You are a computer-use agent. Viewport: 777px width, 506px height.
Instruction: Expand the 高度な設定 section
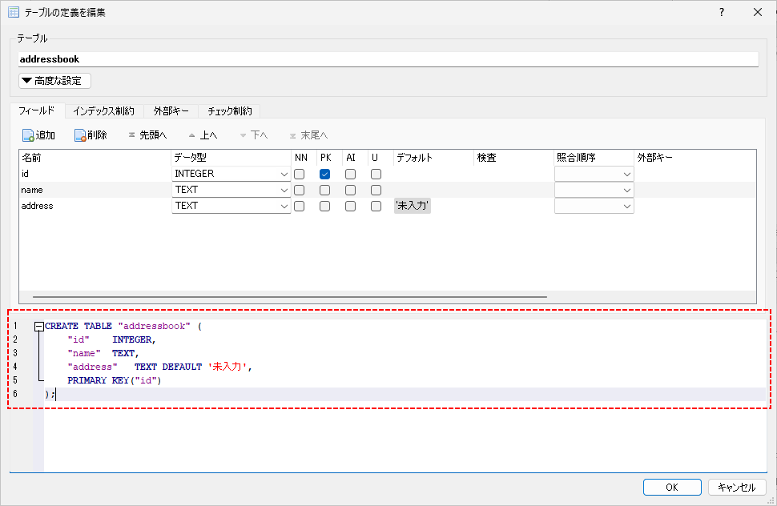pyautogui.click(x=55, y=80)
